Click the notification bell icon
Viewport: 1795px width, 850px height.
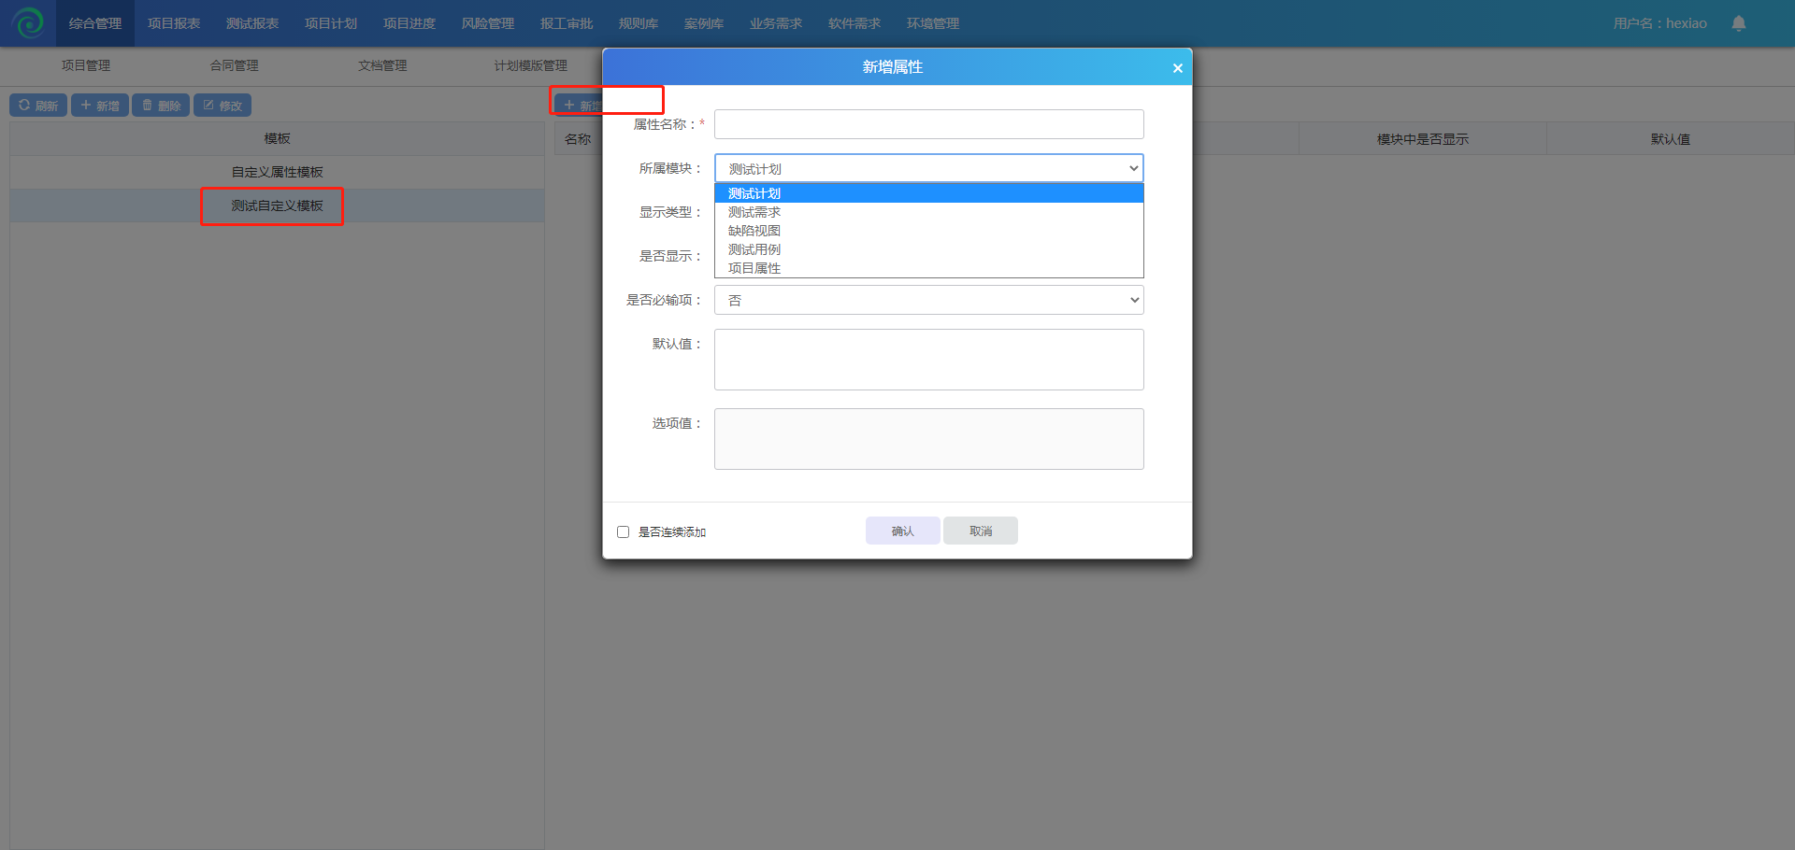pos(1738,23)
